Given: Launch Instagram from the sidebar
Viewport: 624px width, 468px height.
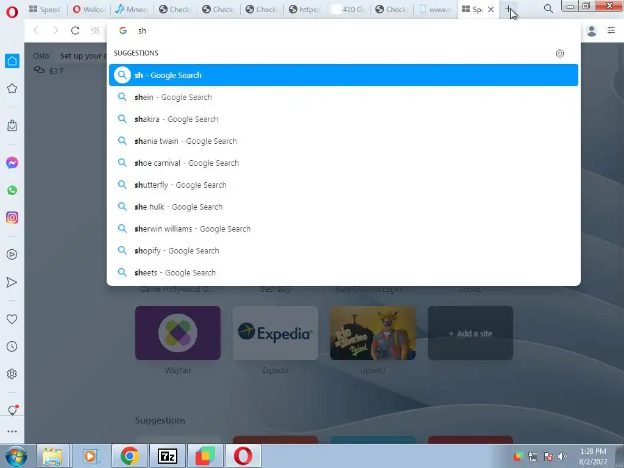Looking at the screenshot, I should pos(12,218).
